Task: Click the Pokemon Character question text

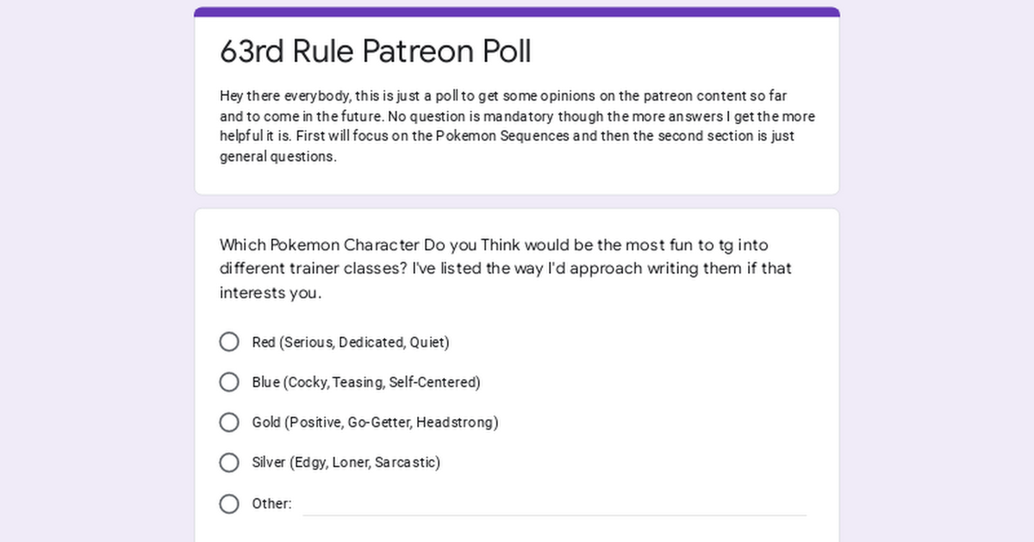Action: click(x=506, y=268)
